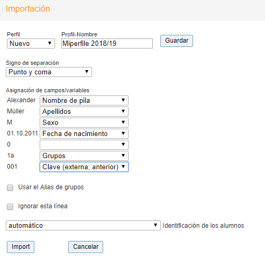Open the Sexo assignment dropdown
This screenshot has width=265, height=261.
pos(84,122)
